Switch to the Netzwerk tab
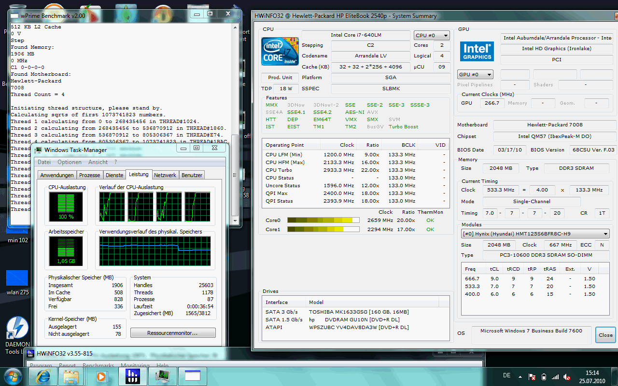Screen dimensions: 618x386 (165, 175)
